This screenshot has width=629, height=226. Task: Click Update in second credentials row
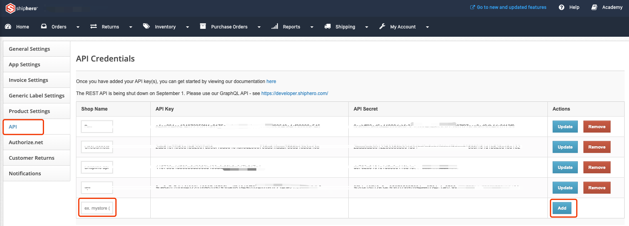pyautogui.click(x=565, y=147)
